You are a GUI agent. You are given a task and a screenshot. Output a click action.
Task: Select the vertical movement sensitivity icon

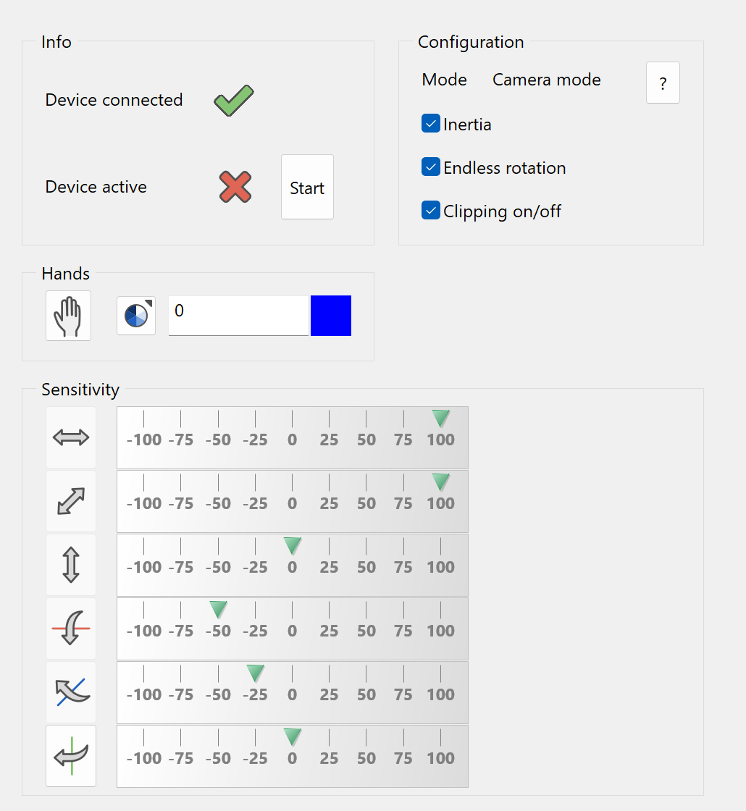tap(70, 565)
